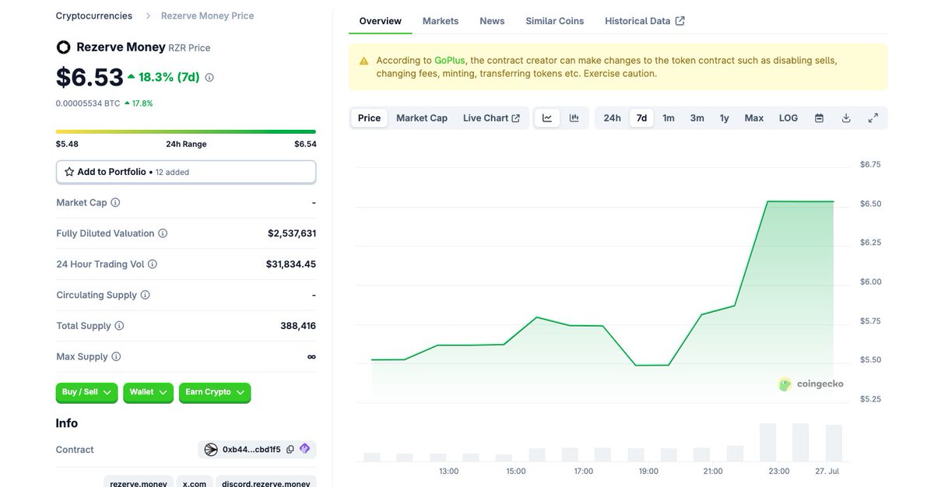Open the Markets tab
Image resolution: width=934 pixels, height=487 pixels.
pos(441,21)
